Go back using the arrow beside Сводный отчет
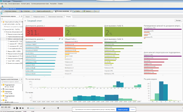Viewport: 183px width, 112px height. tap(25, 21)
